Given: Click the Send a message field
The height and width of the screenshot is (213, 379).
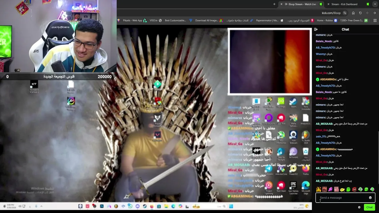Looking at the screenshot, I should coord(345,198).
